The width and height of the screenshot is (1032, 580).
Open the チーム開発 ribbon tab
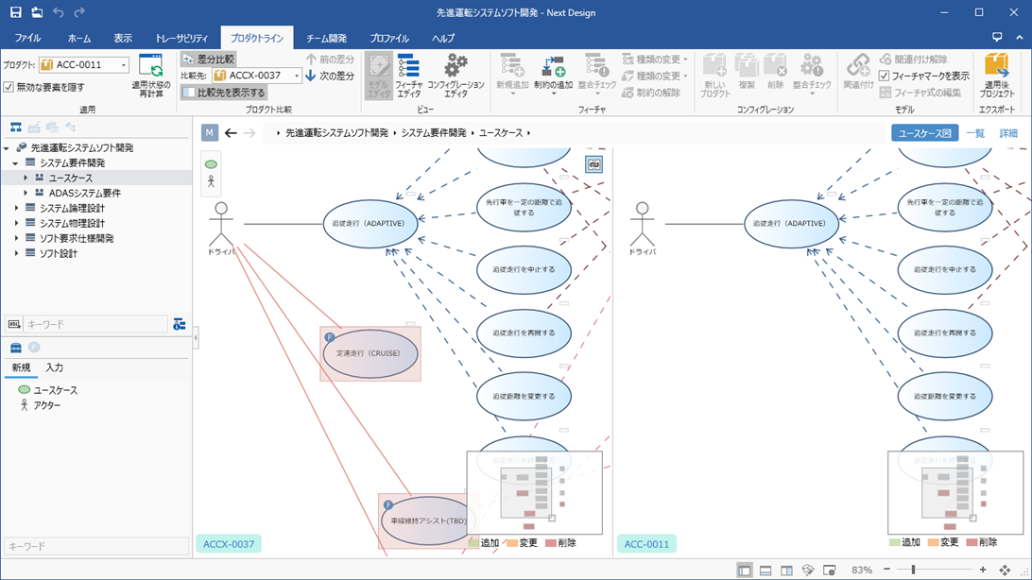(x=326, y=39)
